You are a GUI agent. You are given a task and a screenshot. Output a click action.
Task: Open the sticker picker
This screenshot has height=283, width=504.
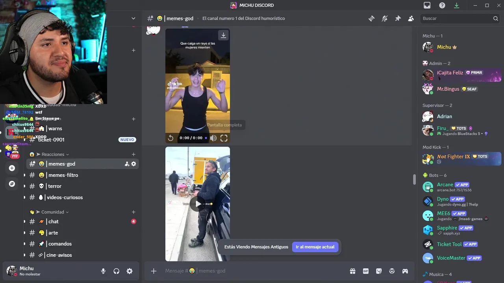pyautogui.click(x=379, y=271)
